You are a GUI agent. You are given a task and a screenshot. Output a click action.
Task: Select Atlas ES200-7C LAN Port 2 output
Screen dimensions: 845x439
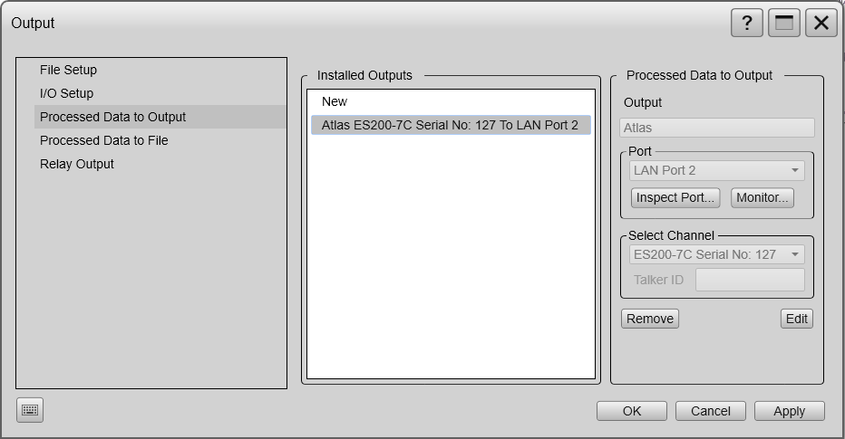pos(451,125)
